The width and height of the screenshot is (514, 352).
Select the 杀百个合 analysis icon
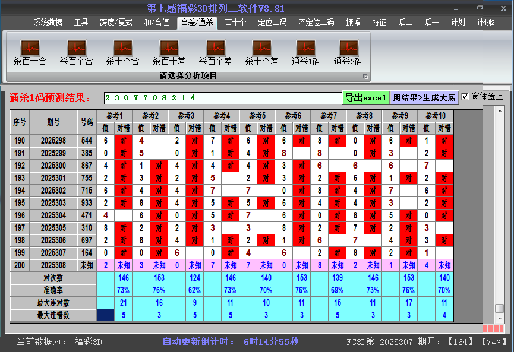[76, 47]
